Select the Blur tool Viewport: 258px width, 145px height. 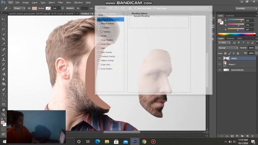tap(4, 79)
